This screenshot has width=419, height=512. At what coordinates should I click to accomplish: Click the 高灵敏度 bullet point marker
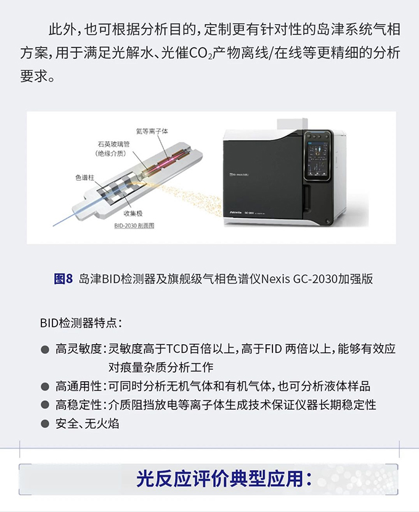click(x=45, y=350)
